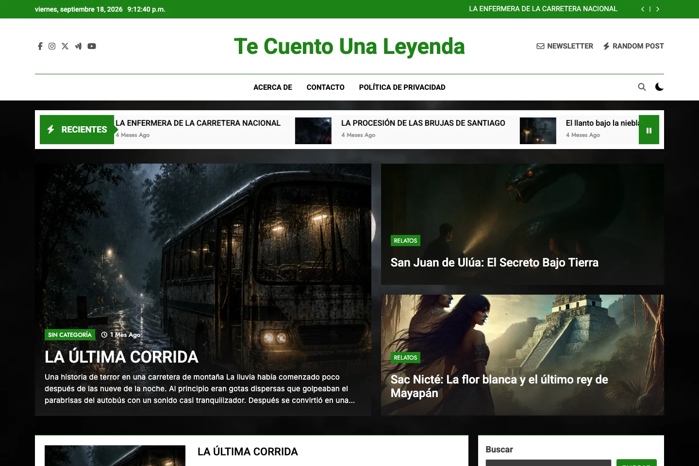This screenshot has width=699, height=466.
Task: Open top bar headline La Enfermera de la Carretera Nacional
Action: (x=543, y=9)
